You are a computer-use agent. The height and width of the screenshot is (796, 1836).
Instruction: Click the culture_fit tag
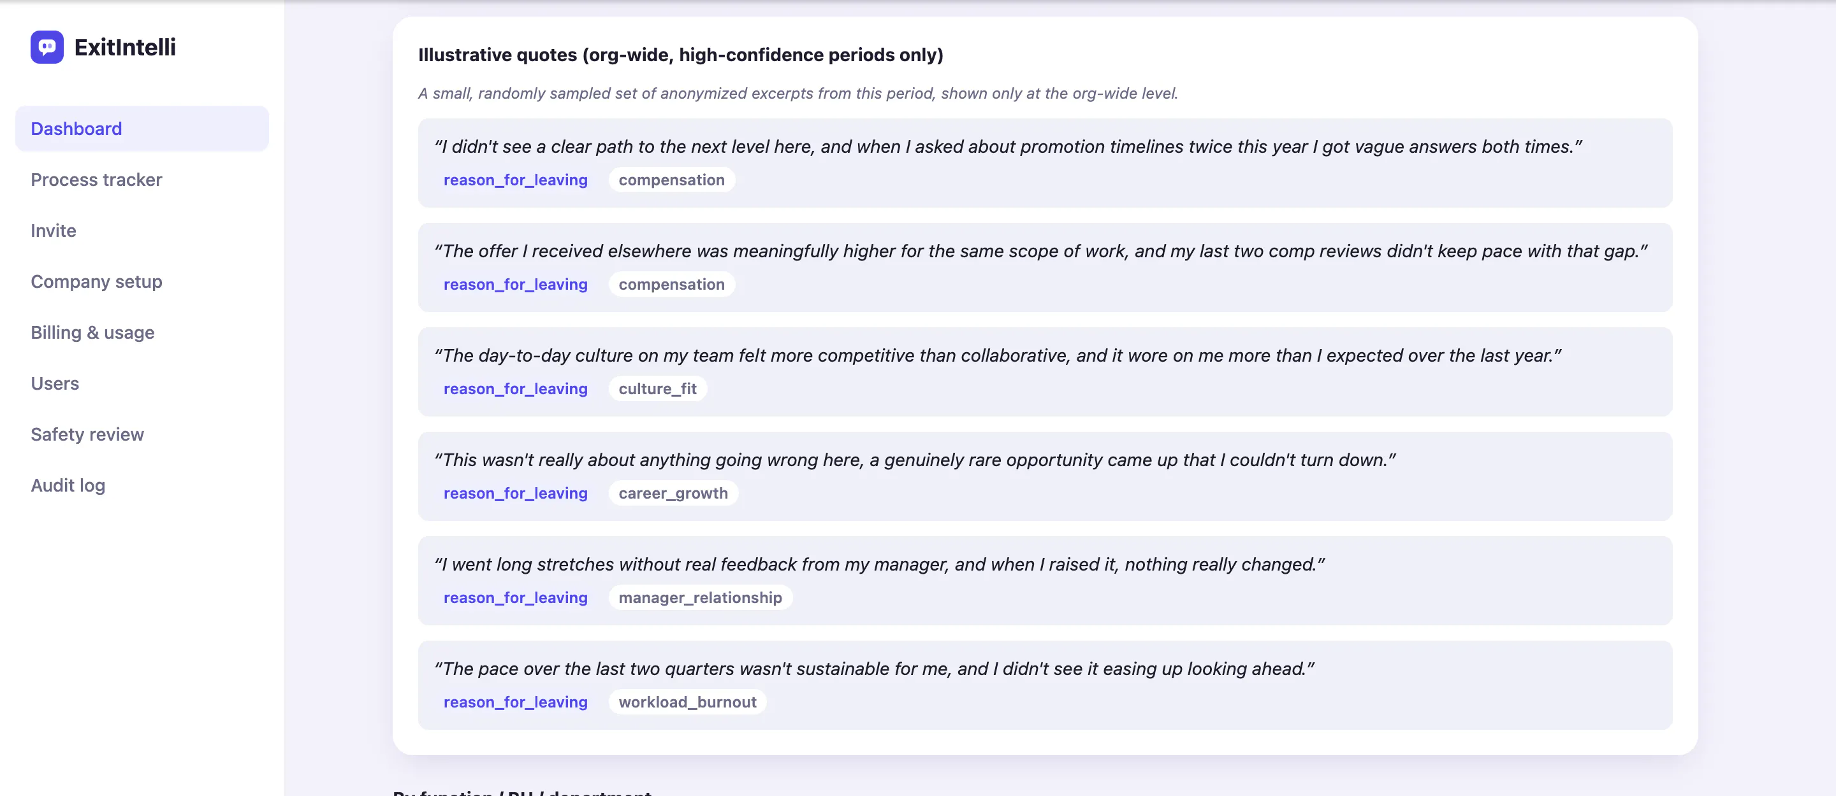click(x=657, y=388)
